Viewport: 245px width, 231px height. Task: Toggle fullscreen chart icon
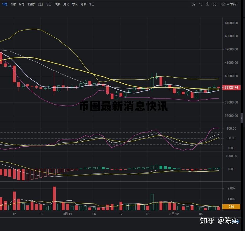214,4
